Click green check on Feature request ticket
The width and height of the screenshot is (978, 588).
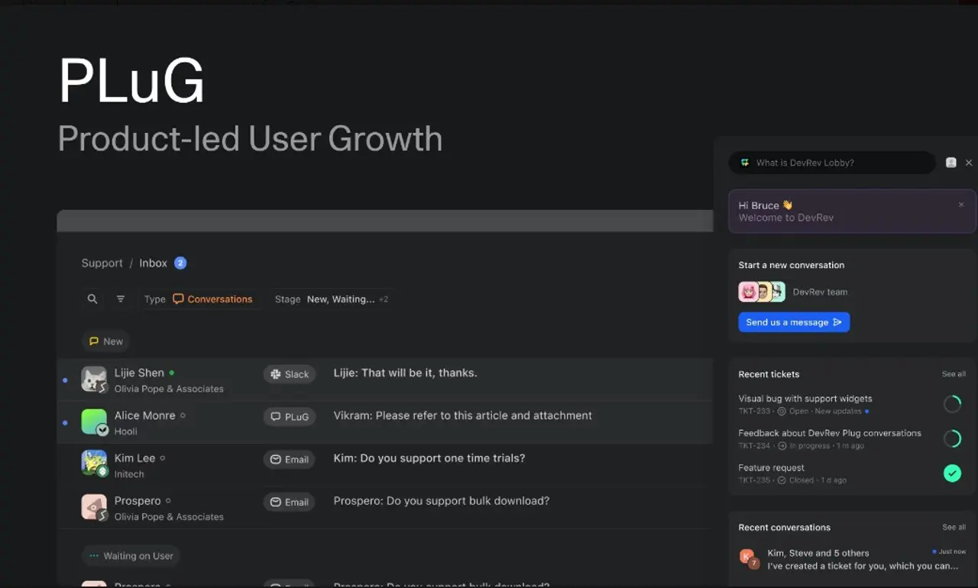pyautogui.click(x=952, y=473)
